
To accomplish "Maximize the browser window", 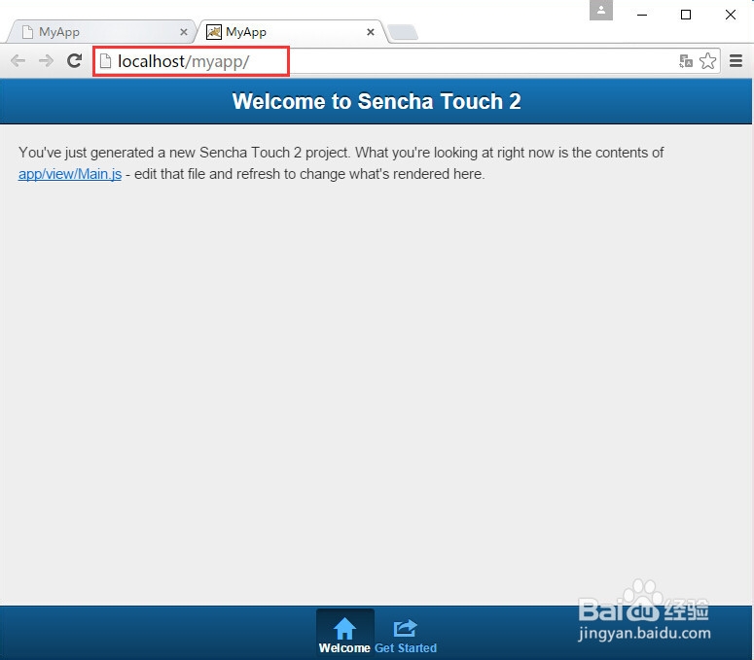I will [x=686, y=15].
